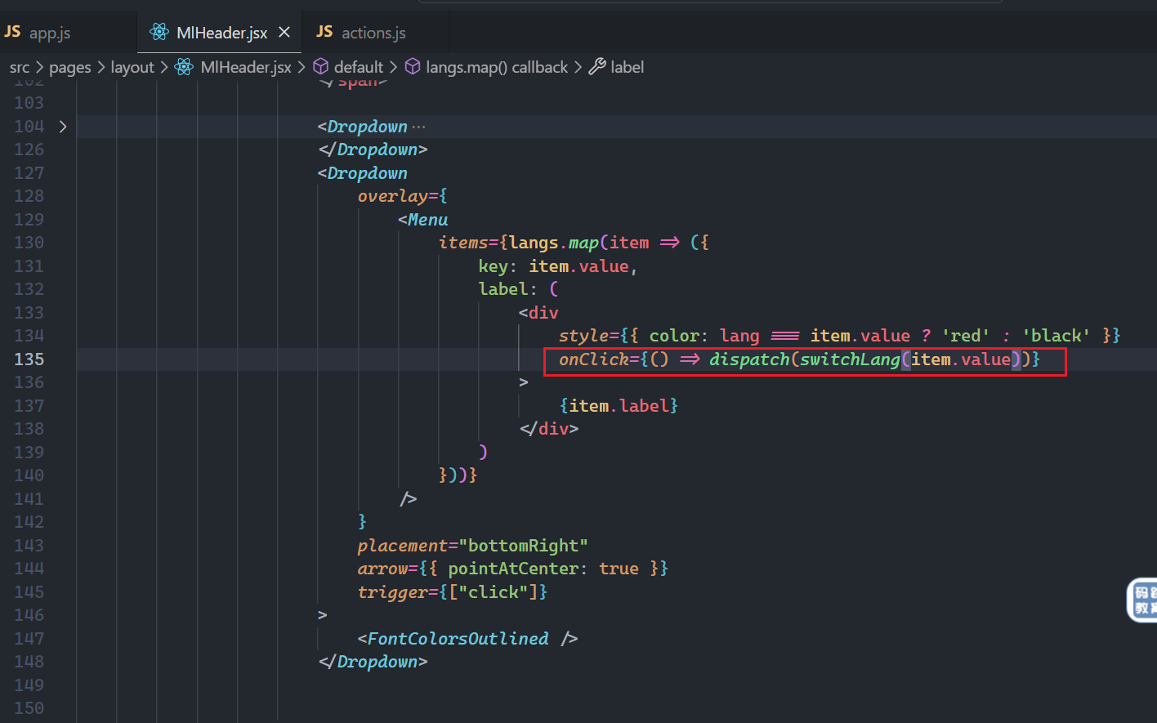
Task: Click the cube icon beside langs.map() callback
Action: [413, 66]
